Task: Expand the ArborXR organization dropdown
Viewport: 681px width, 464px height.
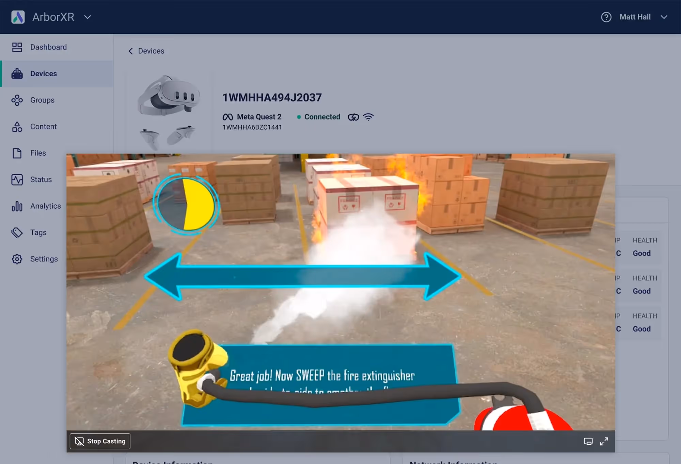Action: pos(88,17)
